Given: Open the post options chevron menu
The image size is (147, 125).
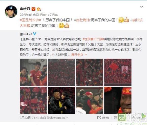Looking at the screenshot, I should point(142,7).
